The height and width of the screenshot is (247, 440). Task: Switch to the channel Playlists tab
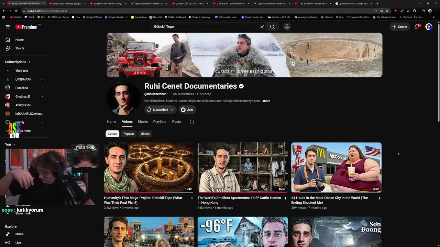point(160,122)
